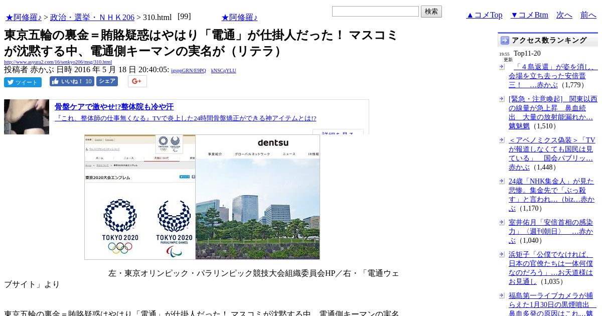
Task: Click the arrow icon beside 関東以西の線量 entry
Action: point(502,99)
